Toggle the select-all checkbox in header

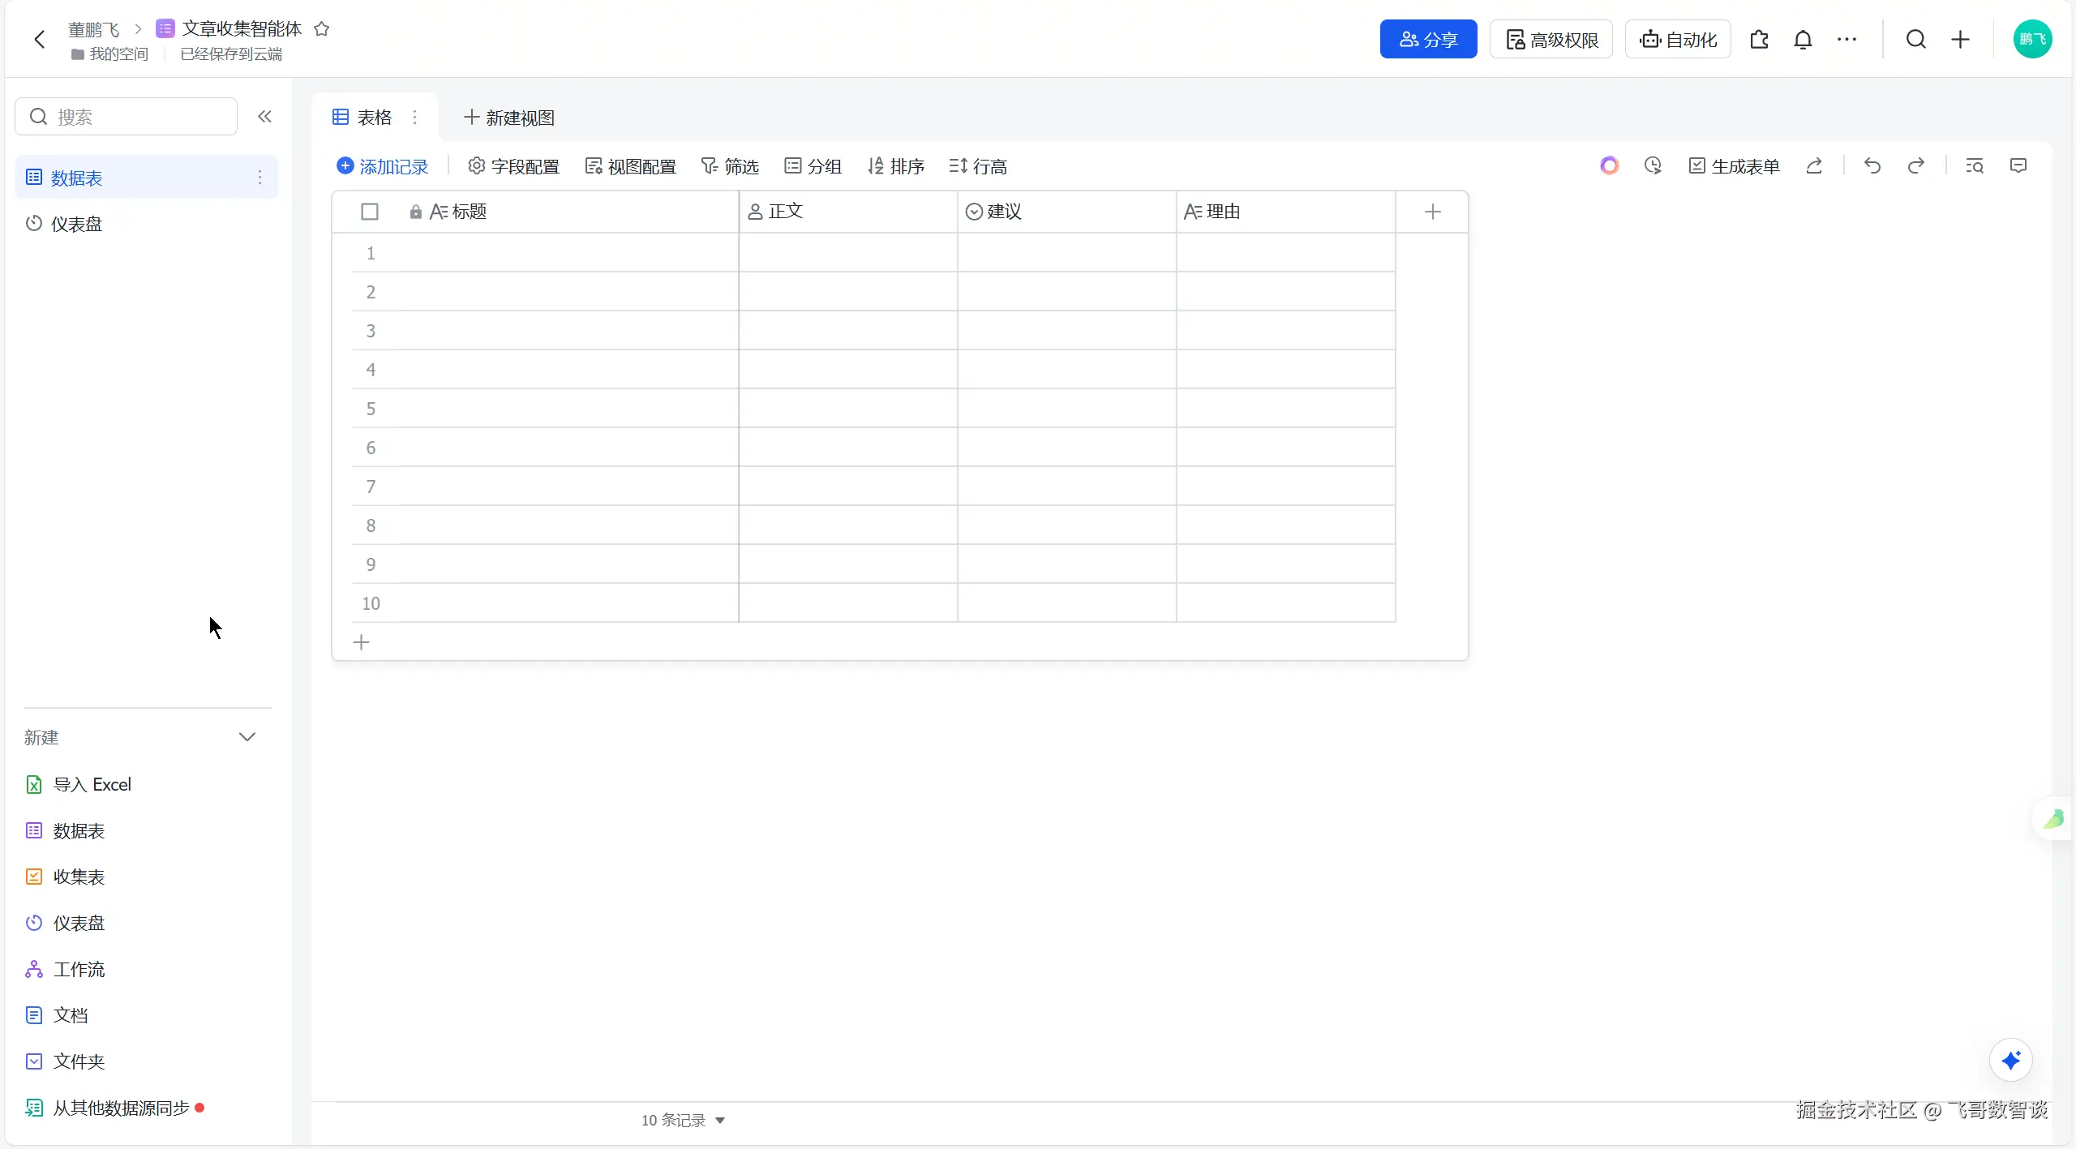coord(370,212)
